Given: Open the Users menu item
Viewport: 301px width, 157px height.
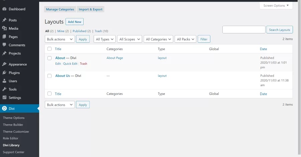Looking at the screenshot, I should pos(13,81).
